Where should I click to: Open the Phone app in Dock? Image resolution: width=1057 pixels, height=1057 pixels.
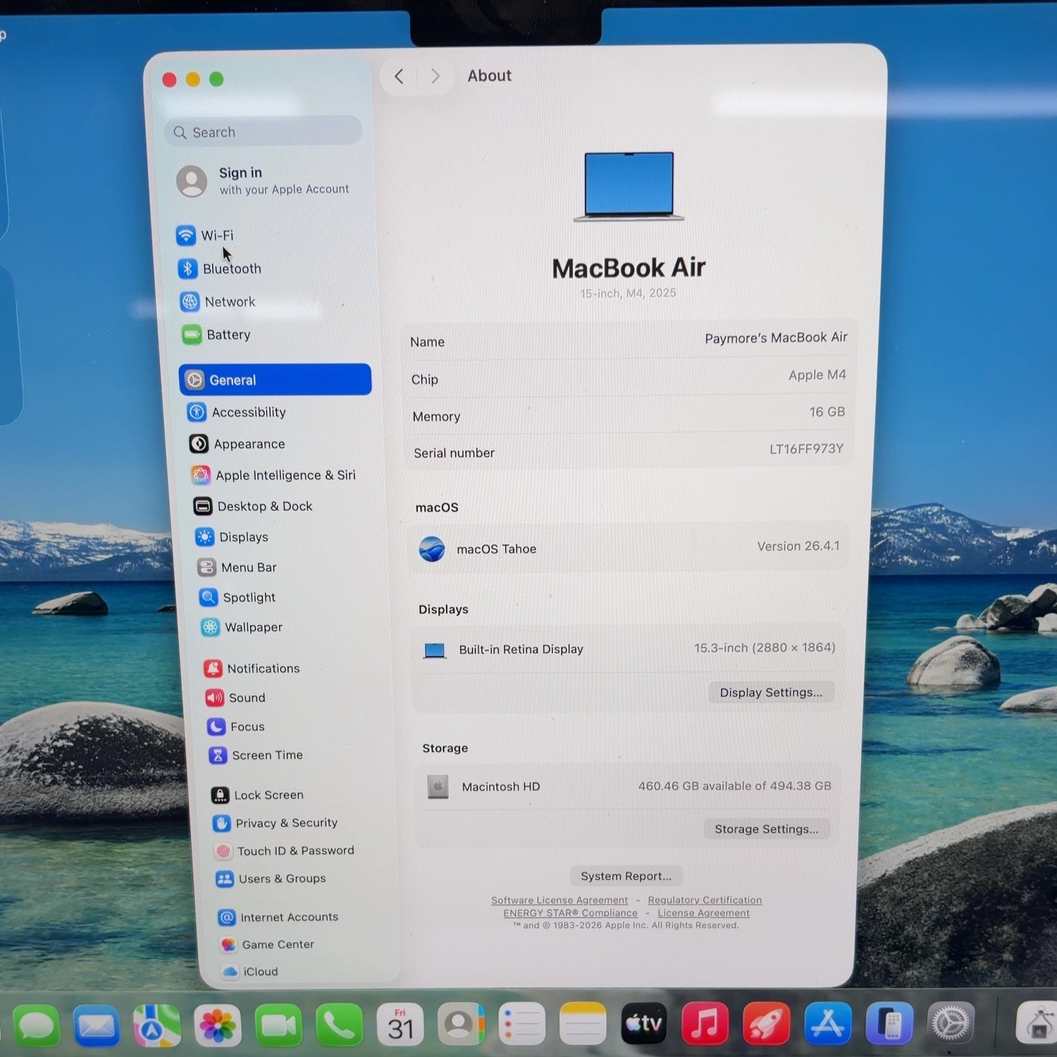click(339, 1025)
